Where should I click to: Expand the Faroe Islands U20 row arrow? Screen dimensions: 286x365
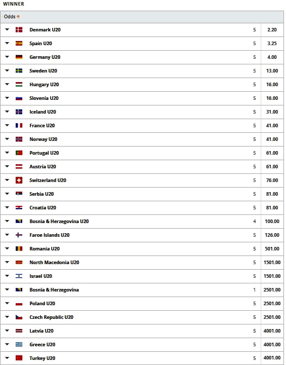click(x=7, y=235)
